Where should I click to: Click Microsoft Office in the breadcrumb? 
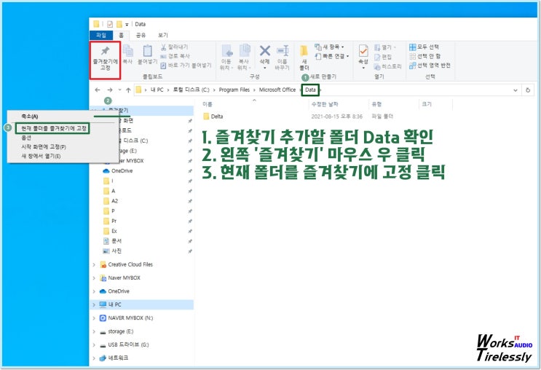pyautogui.click(x=277, y=90)
